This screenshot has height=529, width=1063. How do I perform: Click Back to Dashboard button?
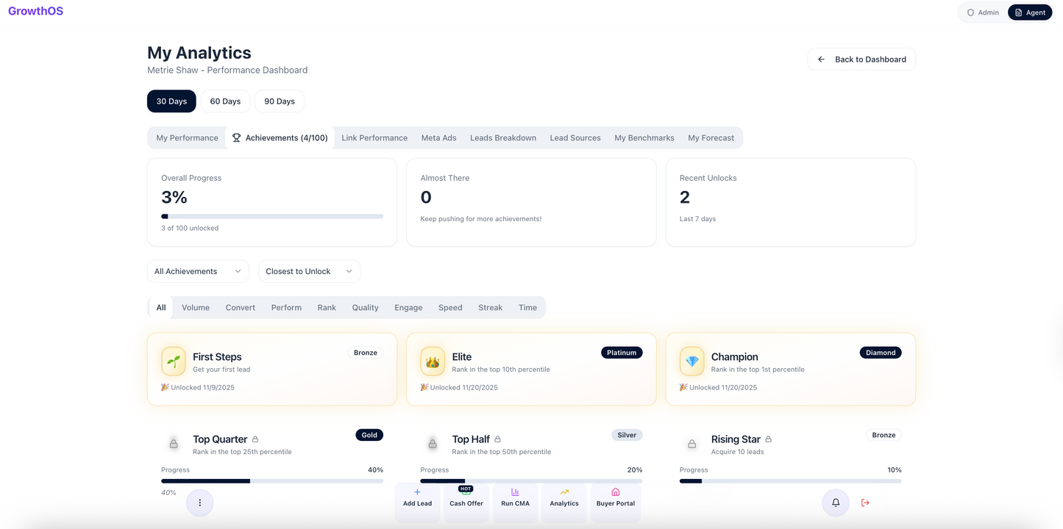click(861, 60)
